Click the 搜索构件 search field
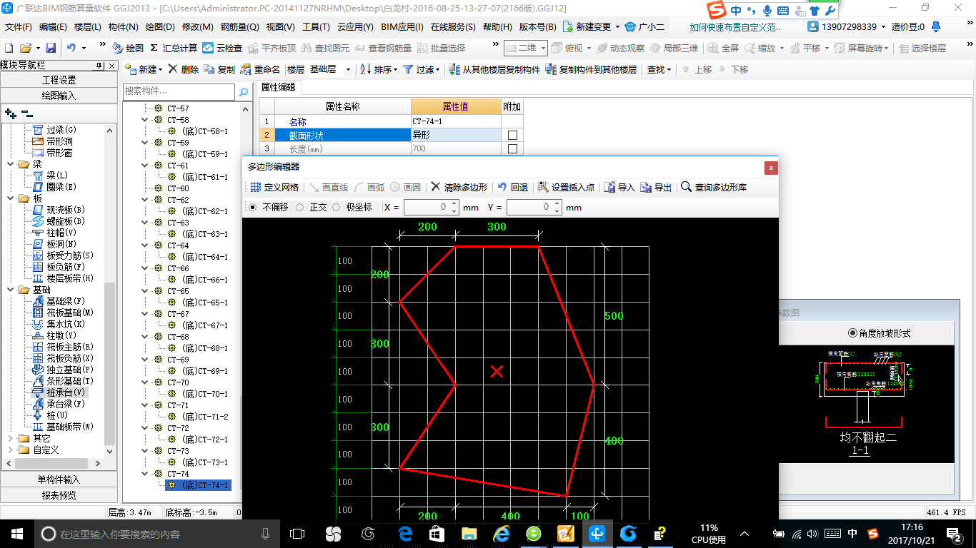This screenshot has width=976, height=548. pos(179,91)
